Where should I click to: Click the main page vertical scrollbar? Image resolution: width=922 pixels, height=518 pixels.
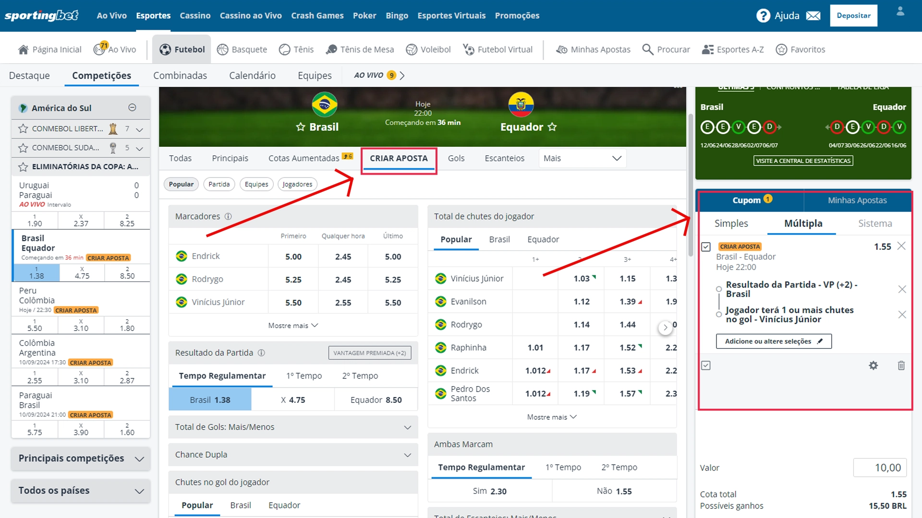[x=691, y=185]
